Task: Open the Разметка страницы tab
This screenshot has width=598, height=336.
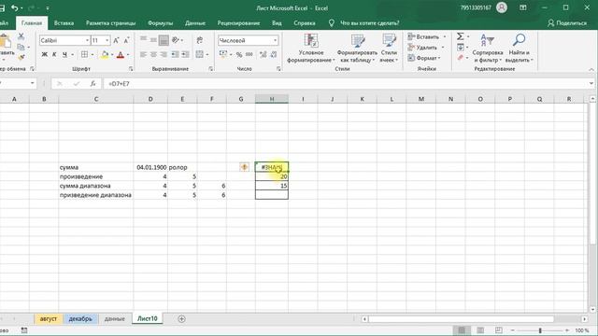Action: pyautogui.click(x=110, y=22)
